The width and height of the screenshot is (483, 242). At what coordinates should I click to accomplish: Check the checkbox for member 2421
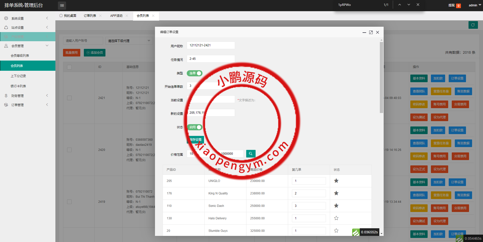coord(69,98)
